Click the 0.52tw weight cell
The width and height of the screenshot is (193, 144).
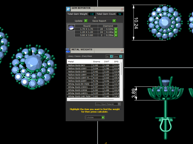click(110, 29)
